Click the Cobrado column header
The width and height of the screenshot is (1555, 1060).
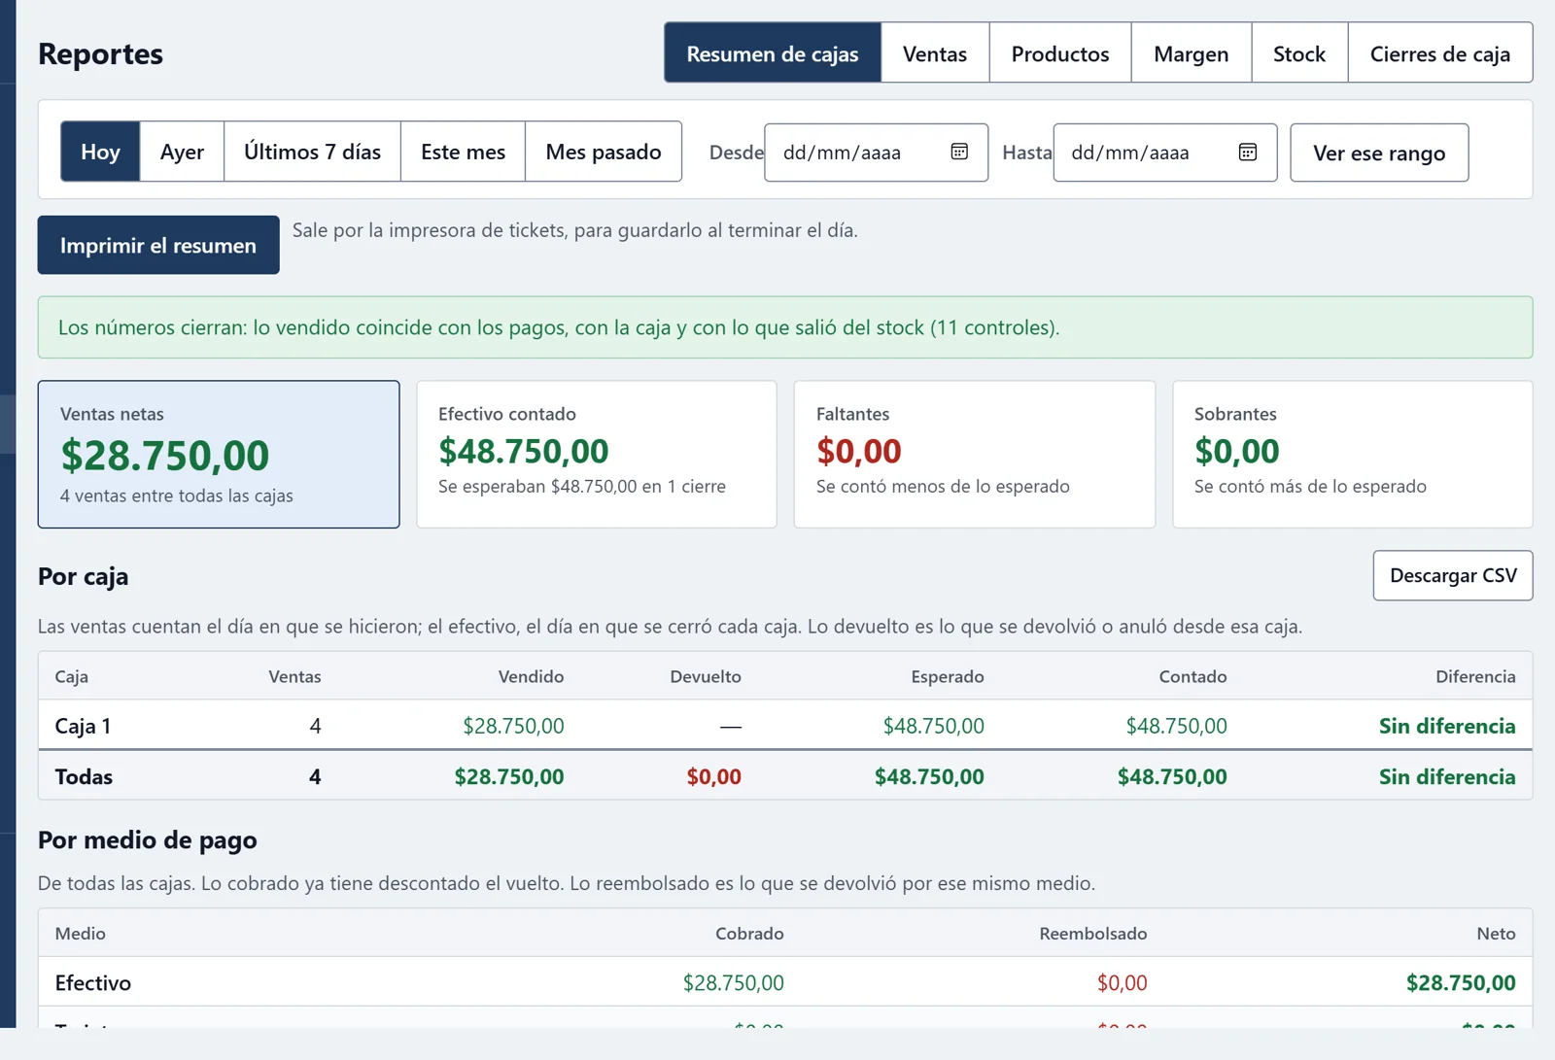point(749,934)
